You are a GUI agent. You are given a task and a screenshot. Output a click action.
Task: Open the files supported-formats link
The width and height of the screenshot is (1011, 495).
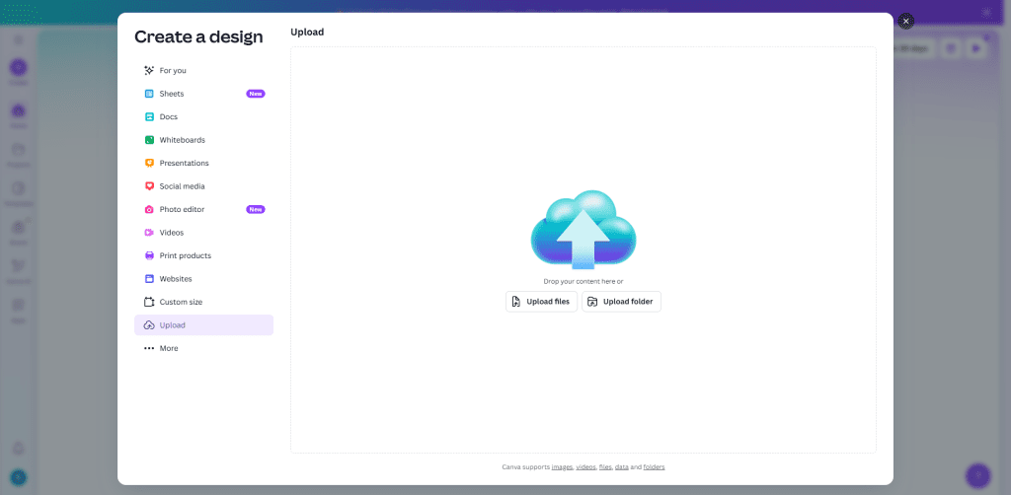[605, 466]
